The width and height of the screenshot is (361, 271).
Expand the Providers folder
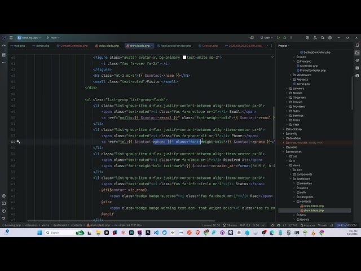[x=287, y=107]
